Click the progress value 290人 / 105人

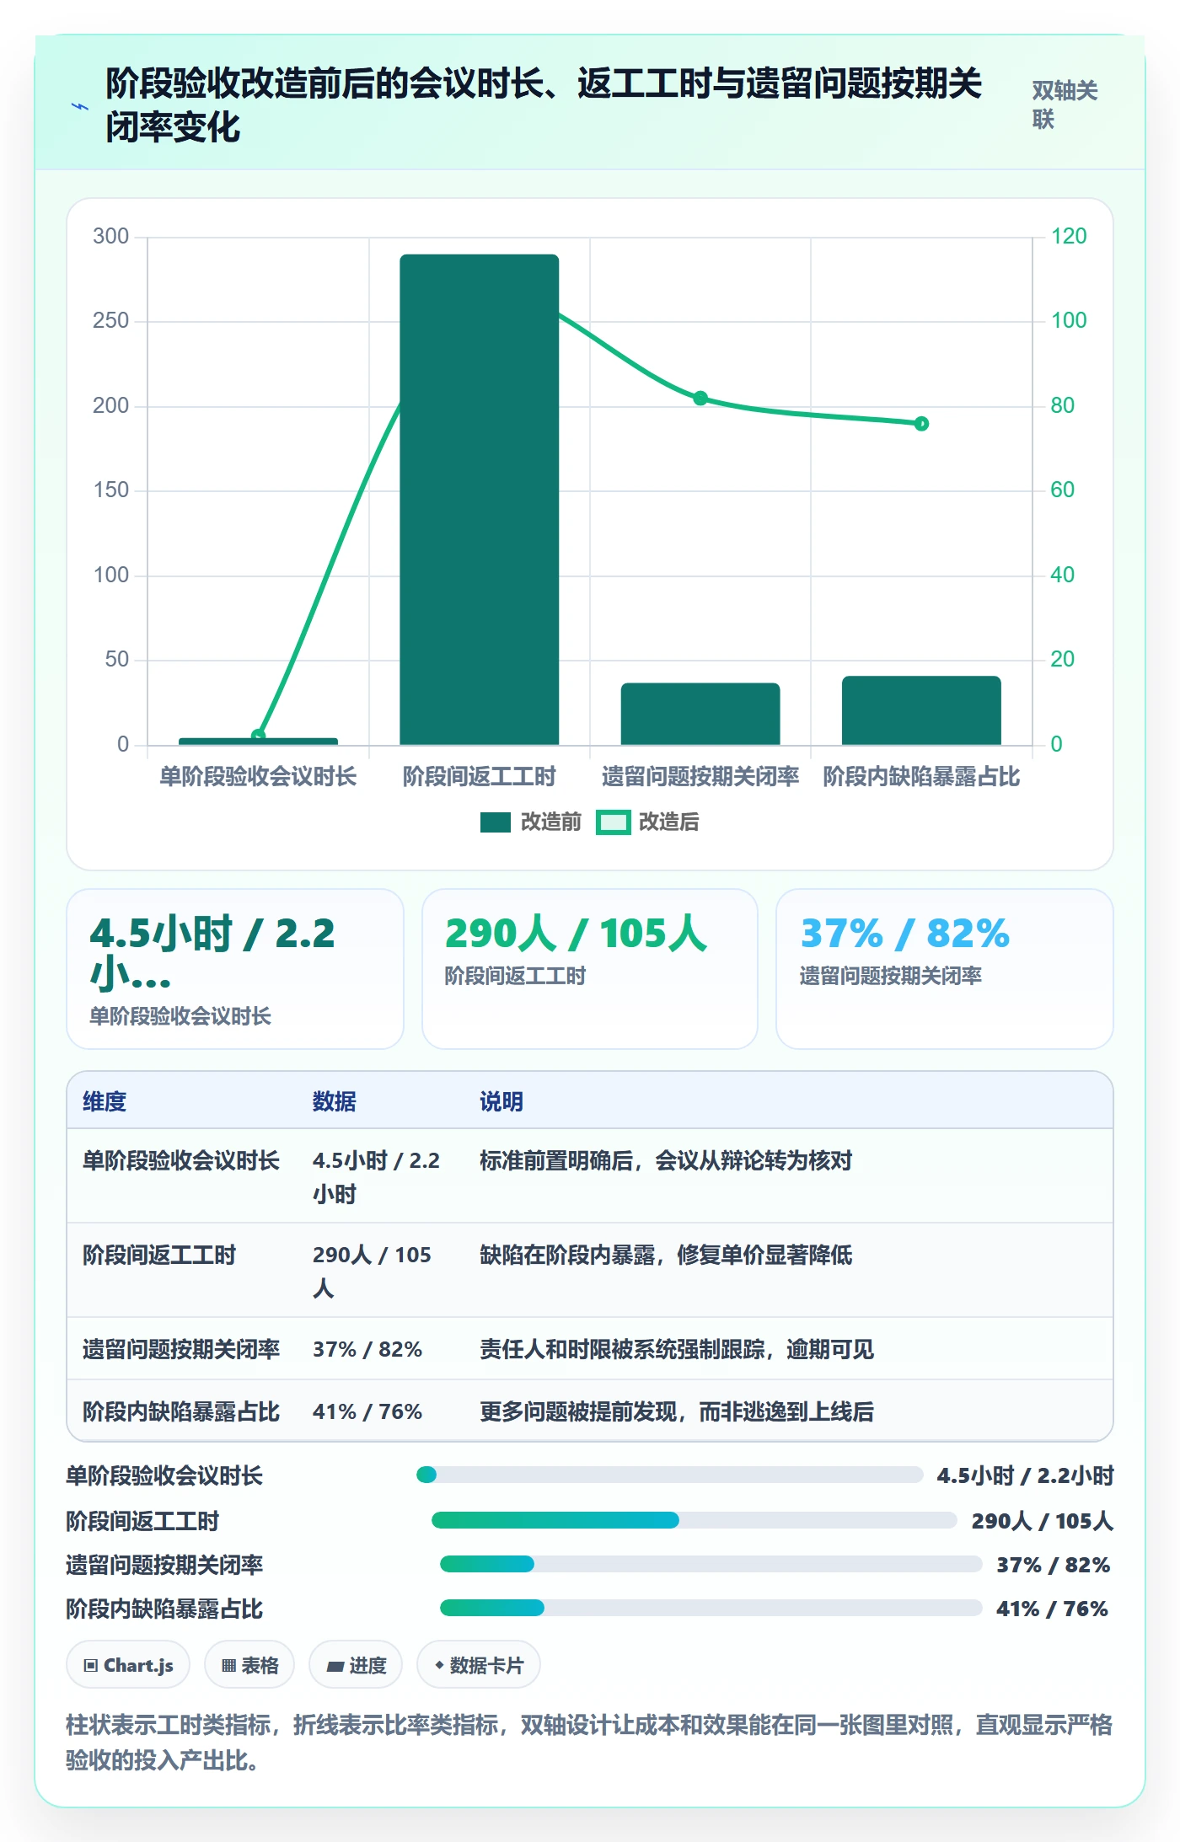coord(1043,1521)
